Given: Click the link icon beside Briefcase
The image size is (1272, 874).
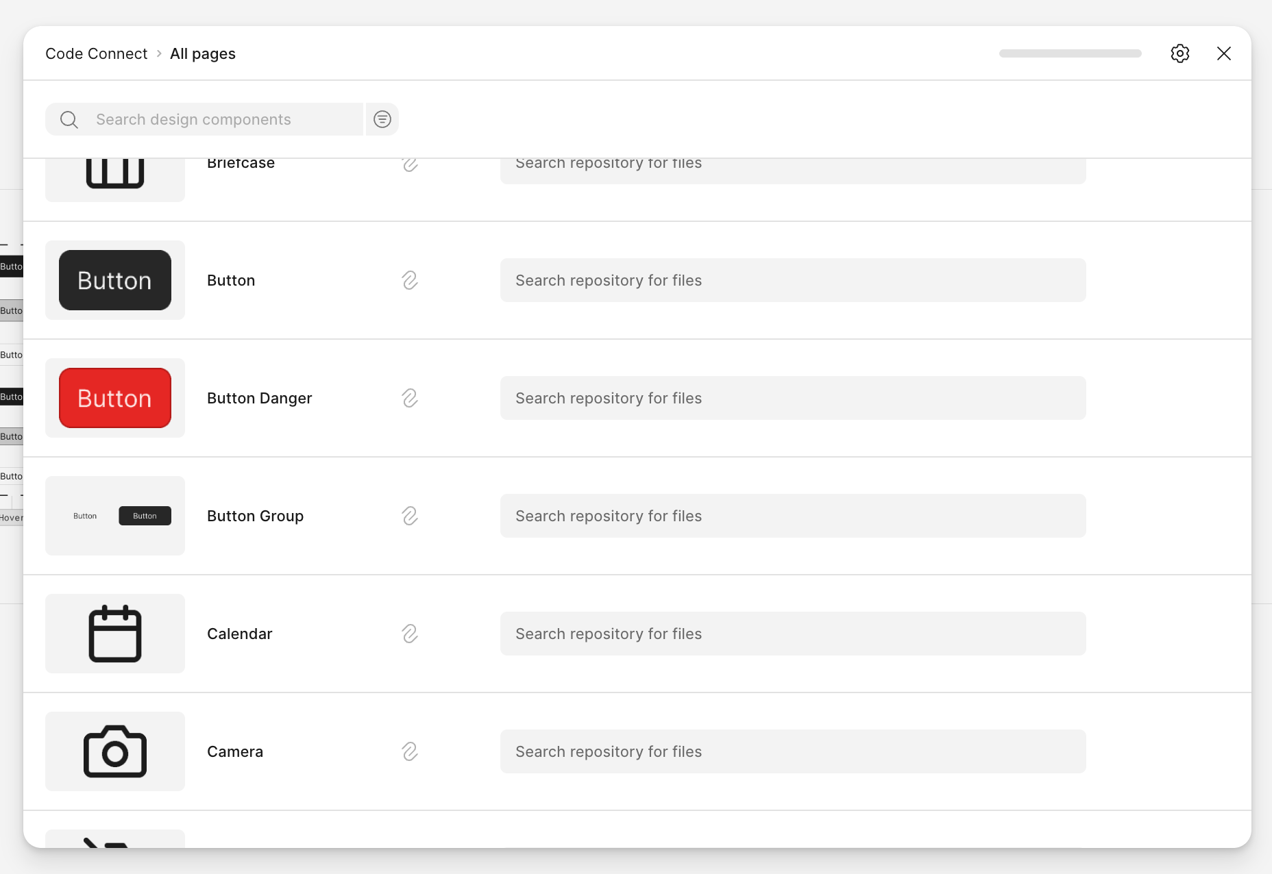Looking at the screenshot, I should [410, 164].
